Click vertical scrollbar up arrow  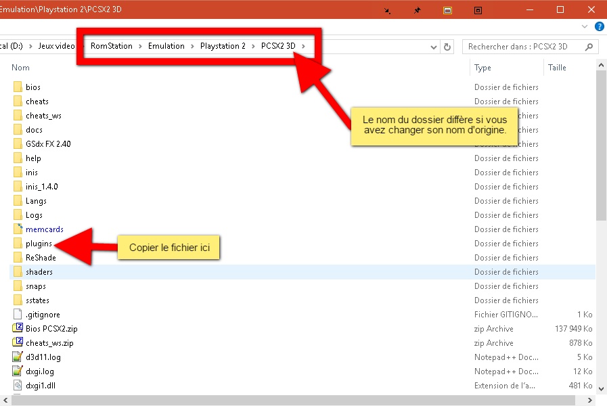click(601, 65)
